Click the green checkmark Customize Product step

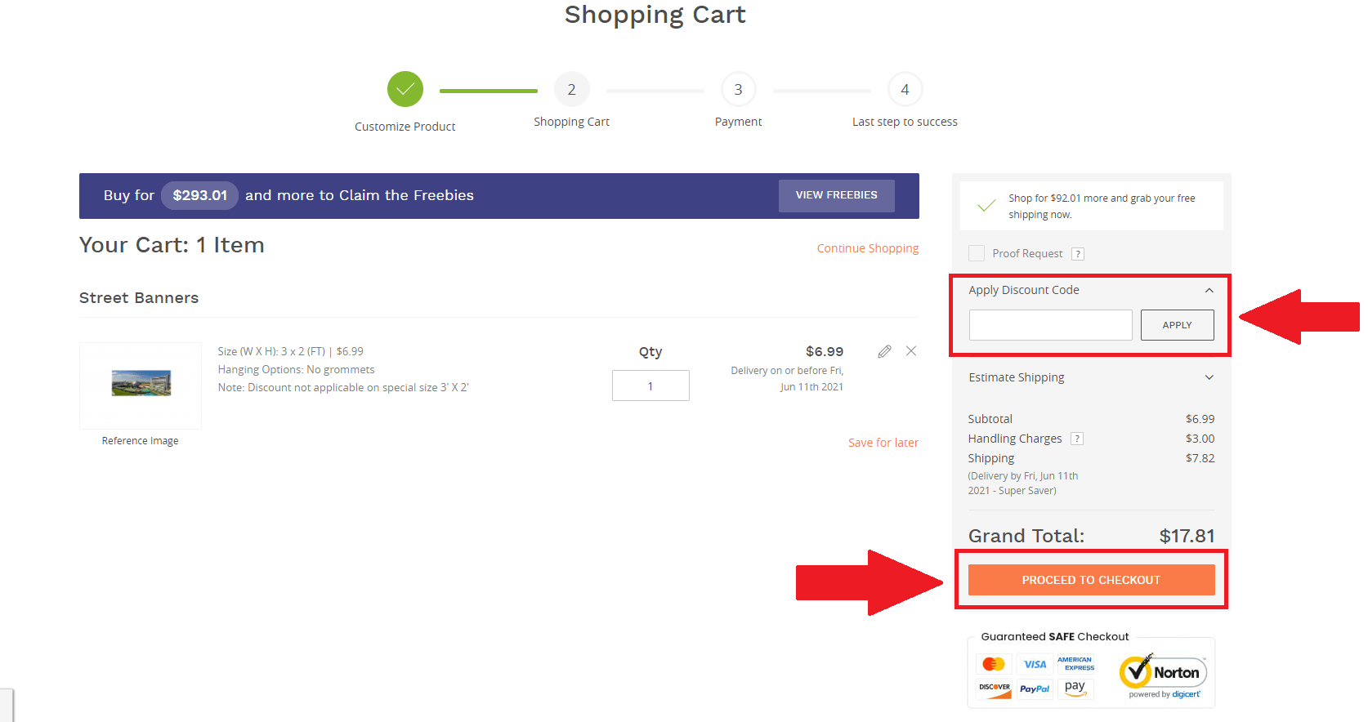405,89
